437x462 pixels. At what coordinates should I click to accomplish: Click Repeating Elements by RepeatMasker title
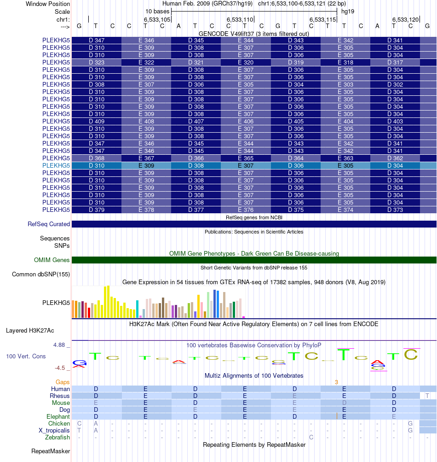[254, 444]
